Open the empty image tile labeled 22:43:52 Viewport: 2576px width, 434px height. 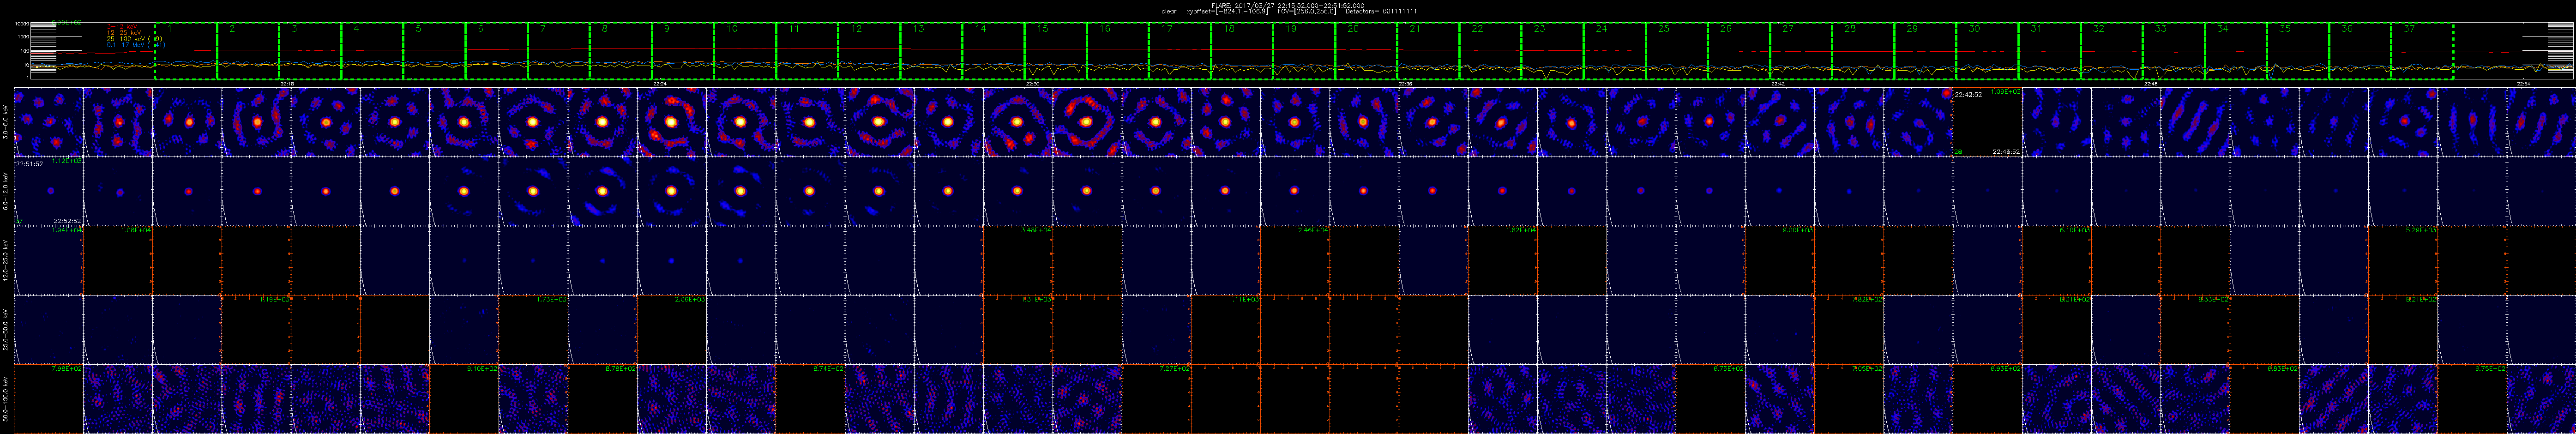1987,122
